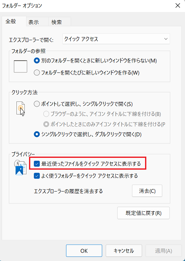Click the dropdown chevron beside クイック アクセス

(166, 39)
